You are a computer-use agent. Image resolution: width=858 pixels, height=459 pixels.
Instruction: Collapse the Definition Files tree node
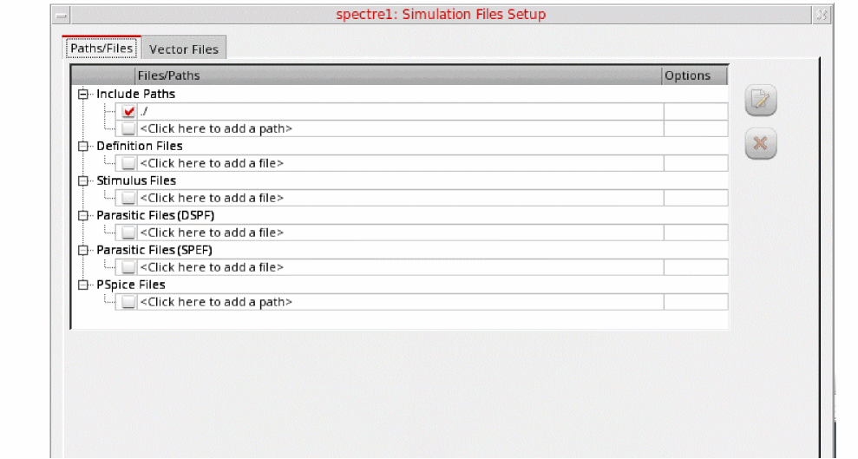click(x=83, y=146)
